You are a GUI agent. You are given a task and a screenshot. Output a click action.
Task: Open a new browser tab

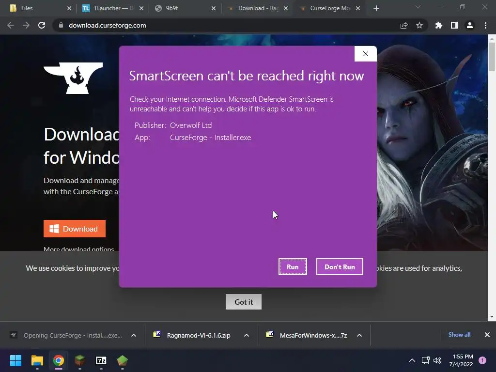pos(376,8)
